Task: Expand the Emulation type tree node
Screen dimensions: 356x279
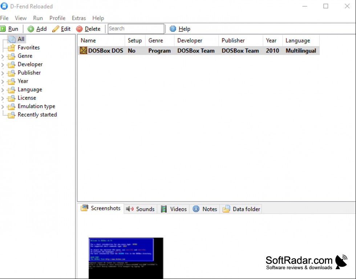Action: pyautogui.click(x=3, y=107)
